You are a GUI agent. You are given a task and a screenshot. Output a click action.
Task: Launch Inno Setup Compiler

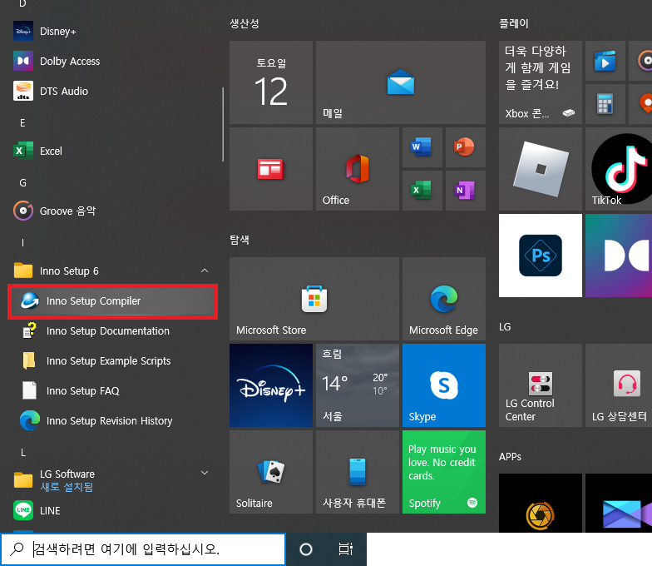[112, 301]
